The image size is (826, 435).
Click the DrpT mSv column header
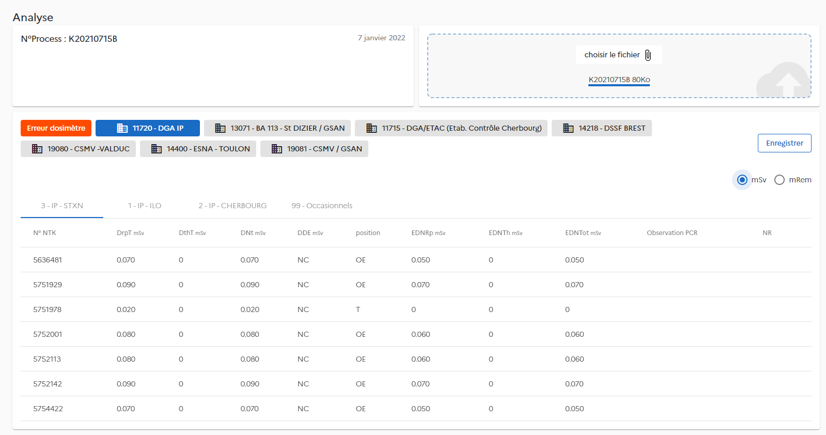(x=130, y=233)
